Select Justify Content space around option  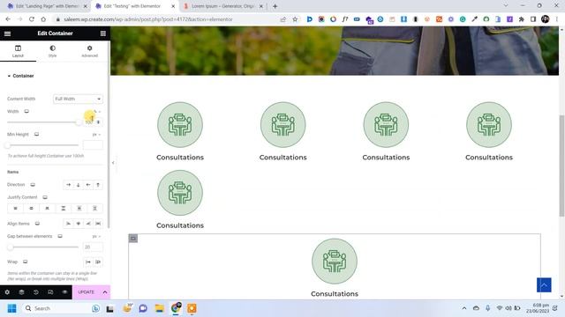coord(79,209)
